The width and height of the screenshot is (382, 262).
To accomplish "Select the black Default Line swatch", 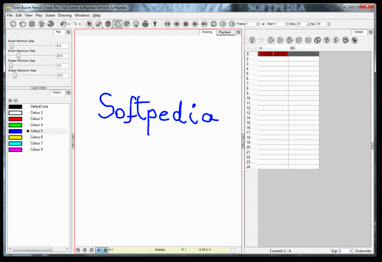I will pyautogui.click(x=15, y=107).
